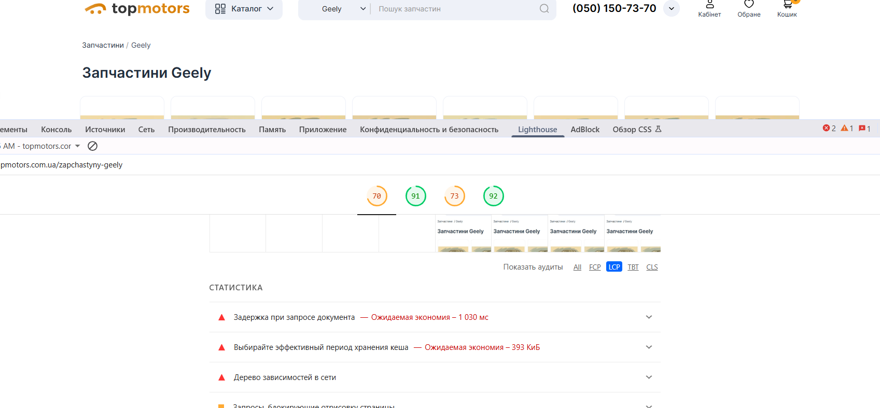This screenshot has height=408, width=880.
Task: Click the СТАТИСТИКА section header
Action: point(236,288)
